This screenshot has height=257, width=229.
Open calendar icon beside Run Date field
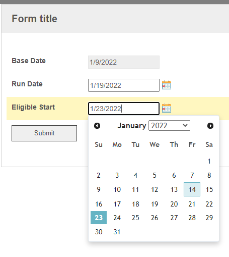pos(167,85)
